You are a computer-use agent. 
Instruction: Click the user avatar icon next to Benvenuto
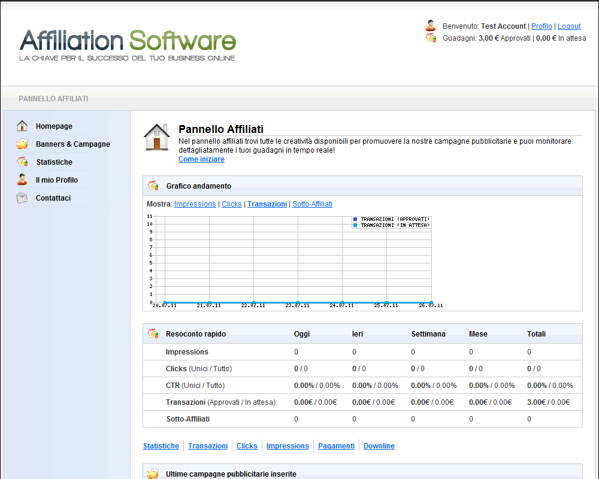tap(431, 26)
